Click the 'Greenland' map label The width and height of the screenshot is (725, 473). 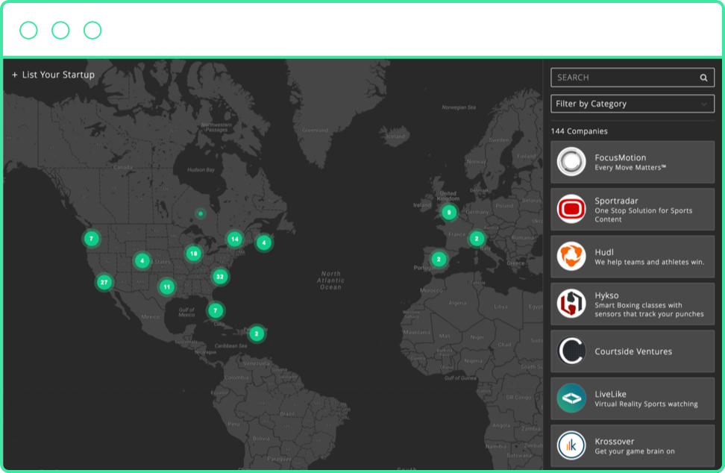pyautogui.click(x=315, y=131)
